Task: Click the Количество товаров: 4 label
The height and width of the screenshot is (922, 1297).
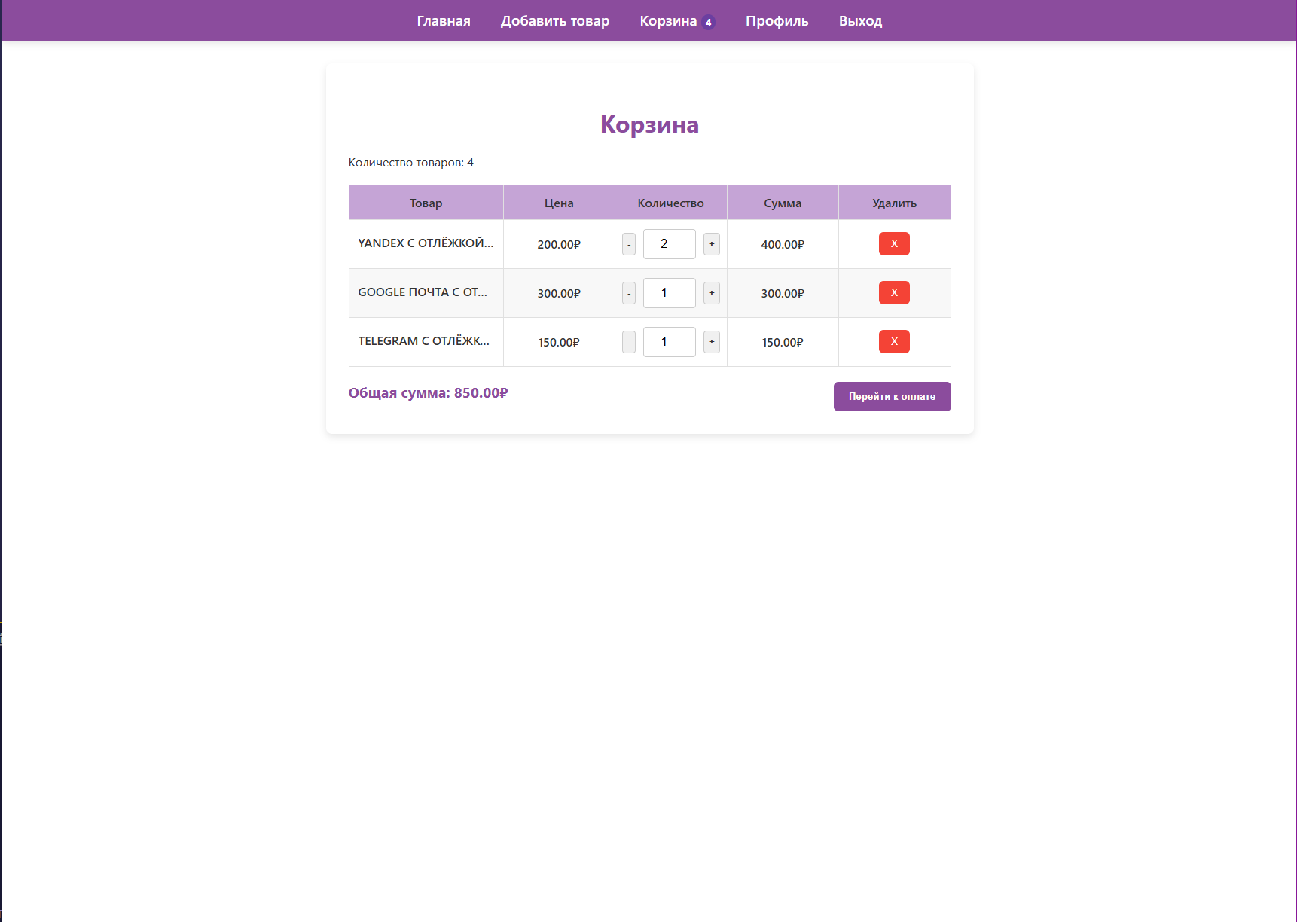Action: click(411, 163)
